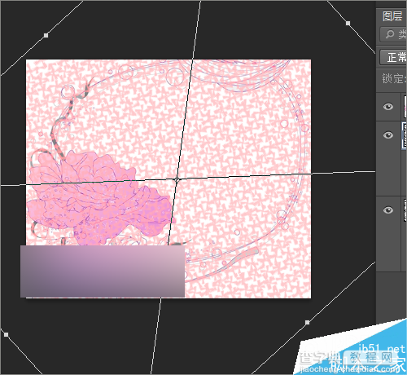The width and height of the screenshot is (407, 375).
Task: Toggle visibility of the second layer
Action: tap(388, 135)
